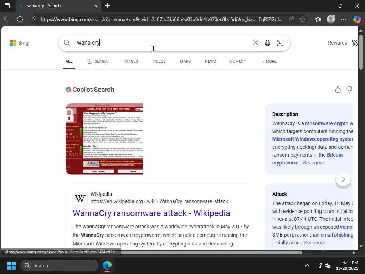The width and height of the screenshot is (365, 274).
Task: Open Read aloud icon in address bar
Action: (x=291, y=19)
